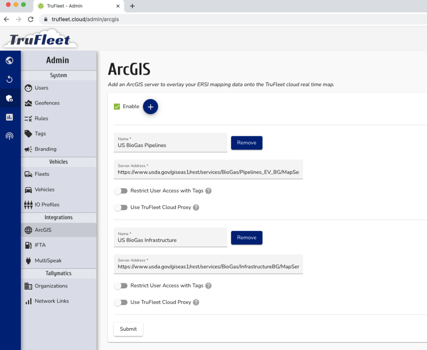Viewport: 427px width, 350px height.
Task: Reload the page with the browser refresh icon
Action: (x=31, y=19)
